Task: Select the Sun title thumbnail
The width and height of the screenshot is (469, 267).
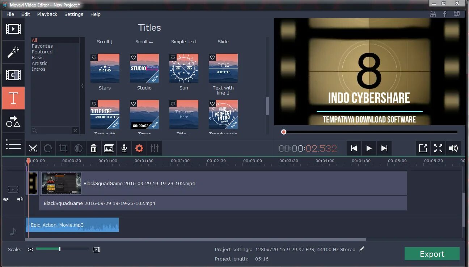Action: (184, 68)
